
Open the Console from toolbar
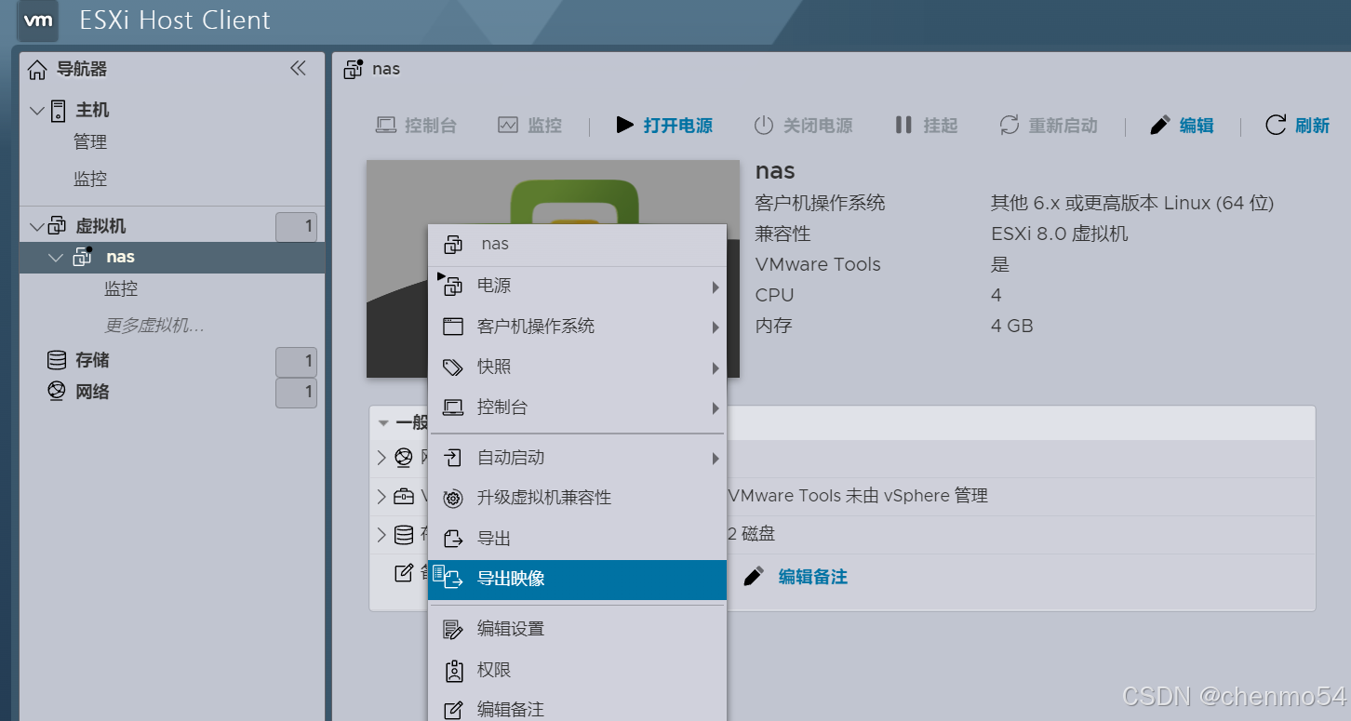[x=416, y=126]
